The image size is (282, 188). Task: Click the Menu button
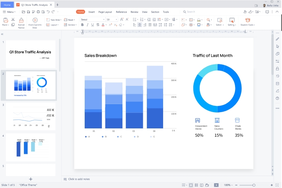pyautogui.click(x=9, y=12)
